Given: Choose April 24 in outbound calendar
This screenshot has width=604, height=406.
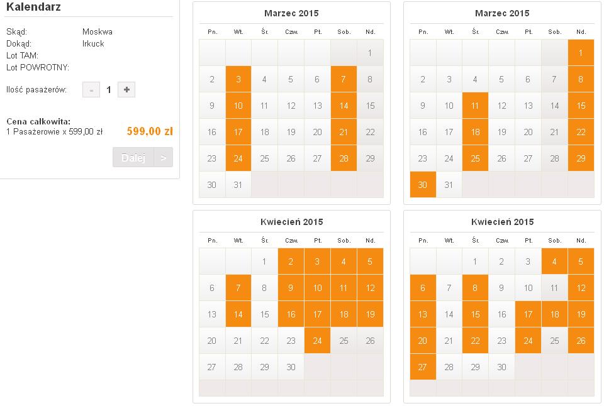Looking at the screenshot, I should tap(317, 341).
